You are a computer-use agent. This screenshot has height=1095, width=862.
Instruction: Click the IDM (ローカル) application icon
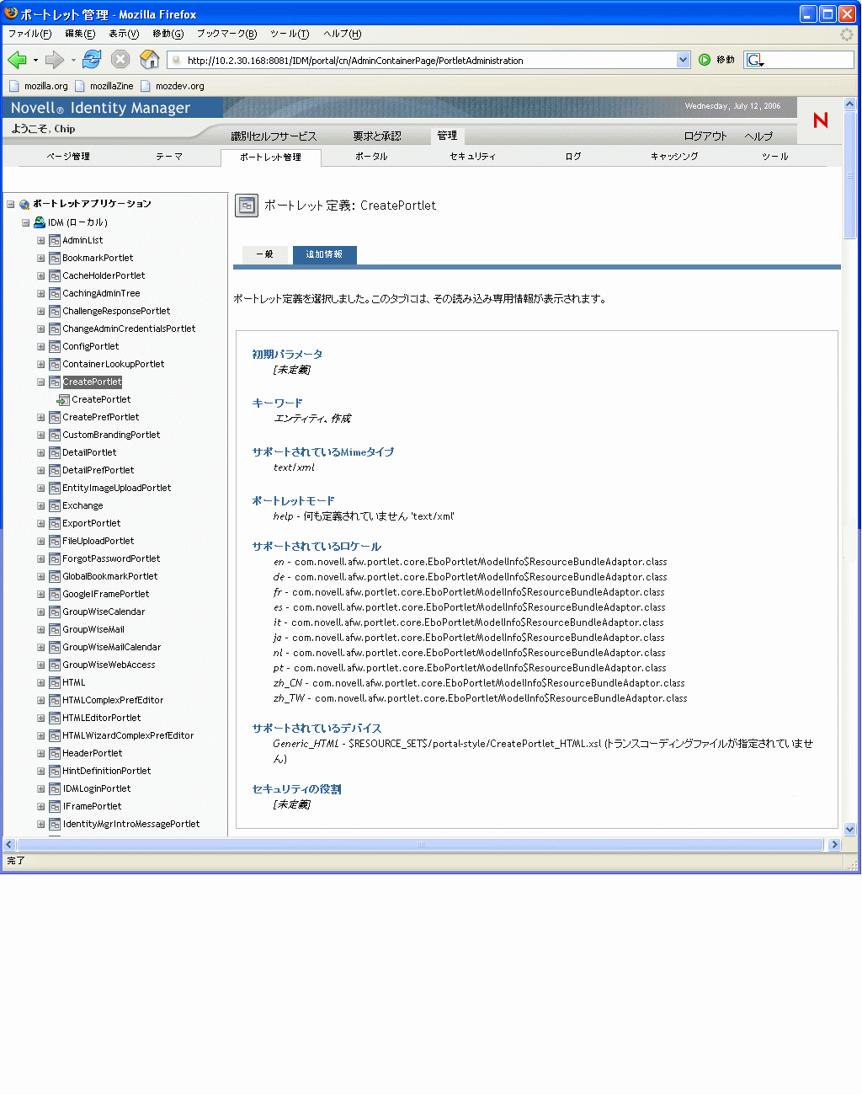(x=40, y=222)
